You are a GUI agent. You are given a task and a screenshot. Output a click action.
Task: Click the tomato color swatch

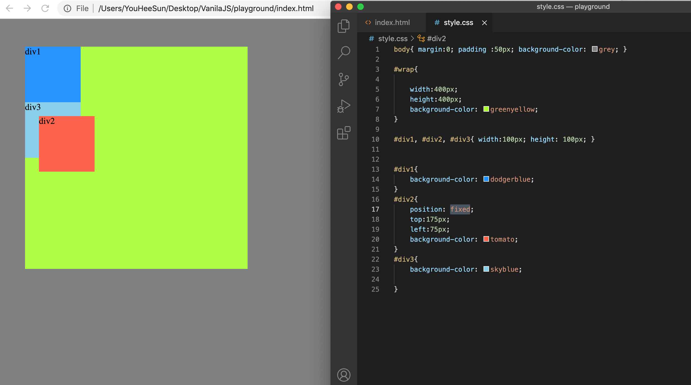[x=486, y=239]
